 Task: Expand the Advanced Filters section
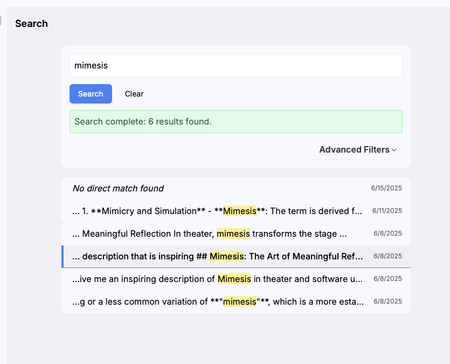coord(354,150)
